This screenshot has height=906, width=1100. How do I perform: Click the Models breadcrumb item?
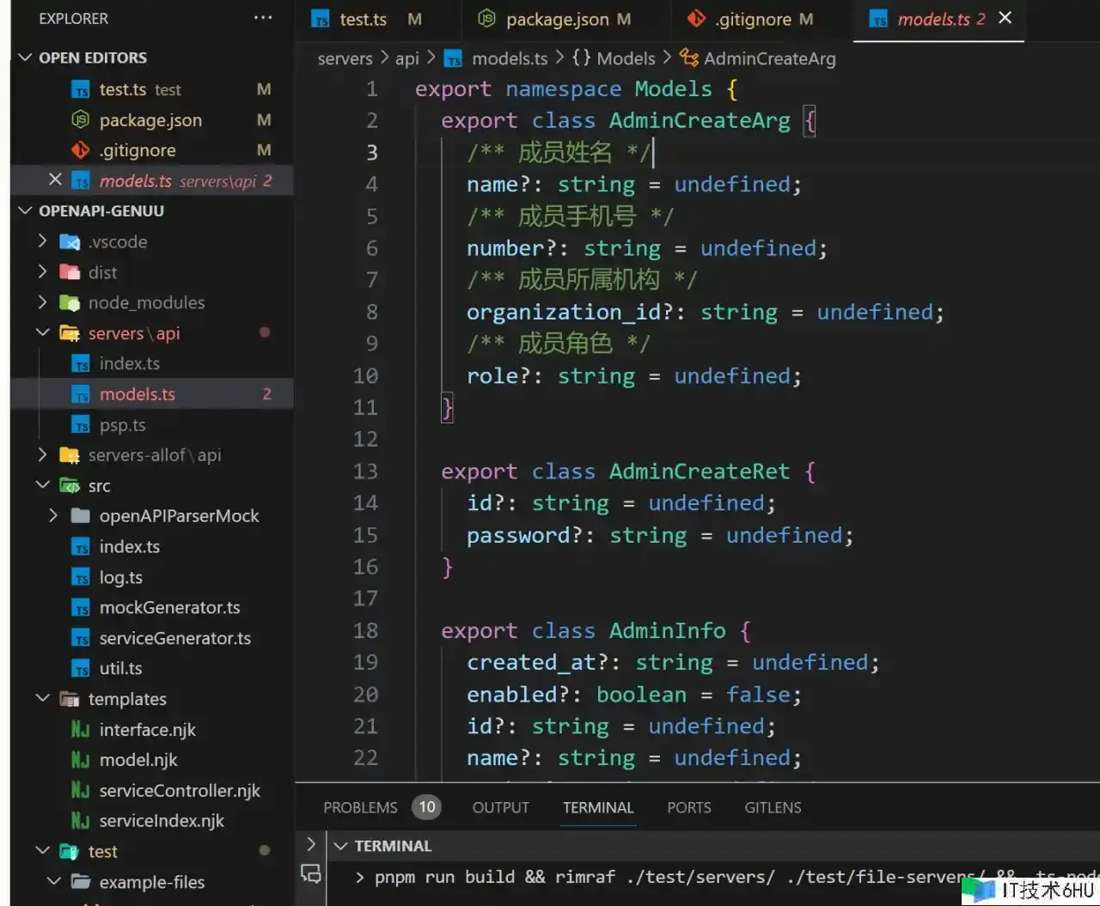(625, 58)
